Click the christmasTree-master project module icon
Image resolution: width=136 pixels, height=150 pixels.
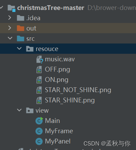[12, 8]
